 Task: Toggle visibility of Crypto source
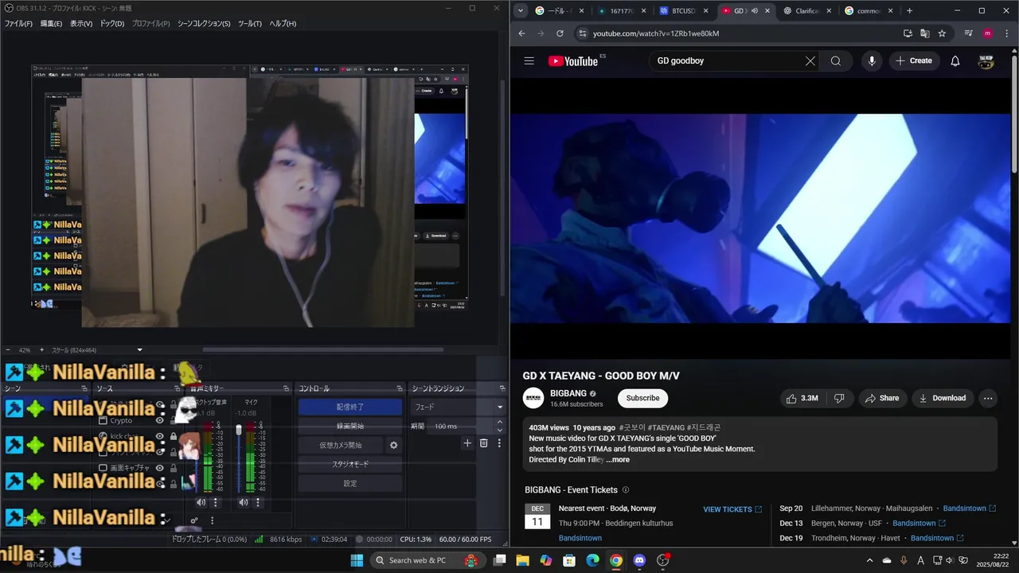160,420
